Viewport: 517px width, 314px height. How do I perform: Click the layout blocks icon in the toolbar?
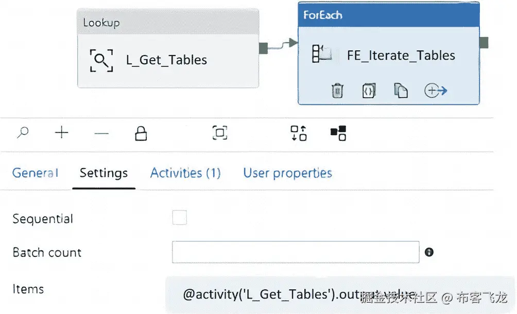click(338, 133)
